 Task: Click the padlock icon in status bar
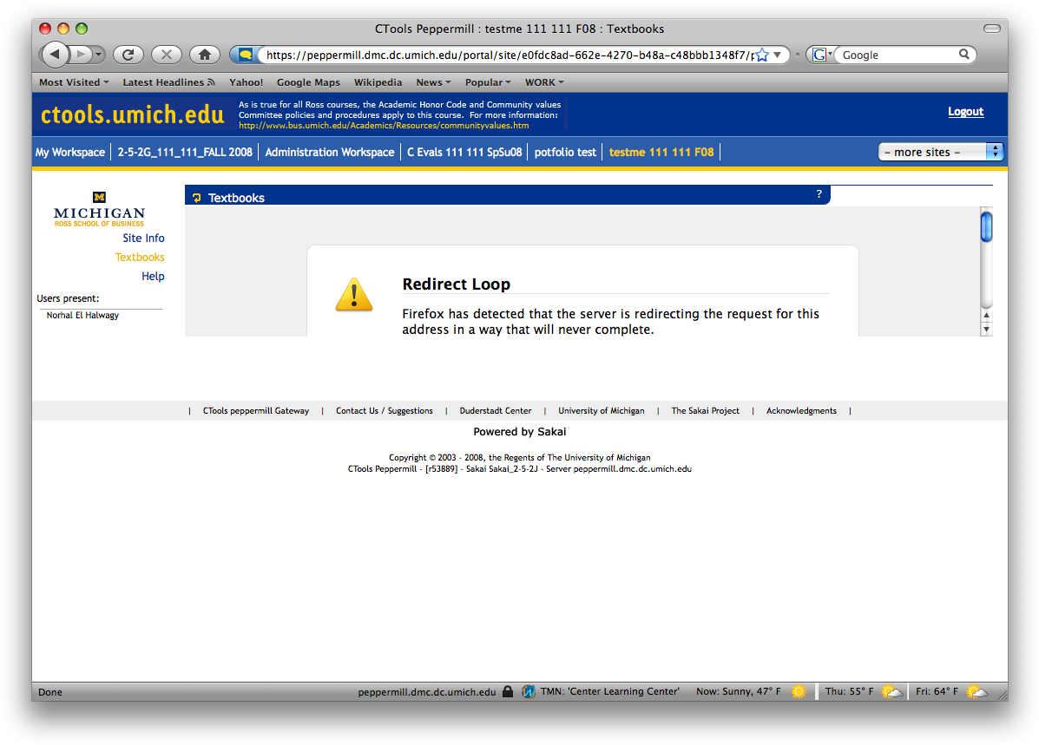(x=508, y=692)
